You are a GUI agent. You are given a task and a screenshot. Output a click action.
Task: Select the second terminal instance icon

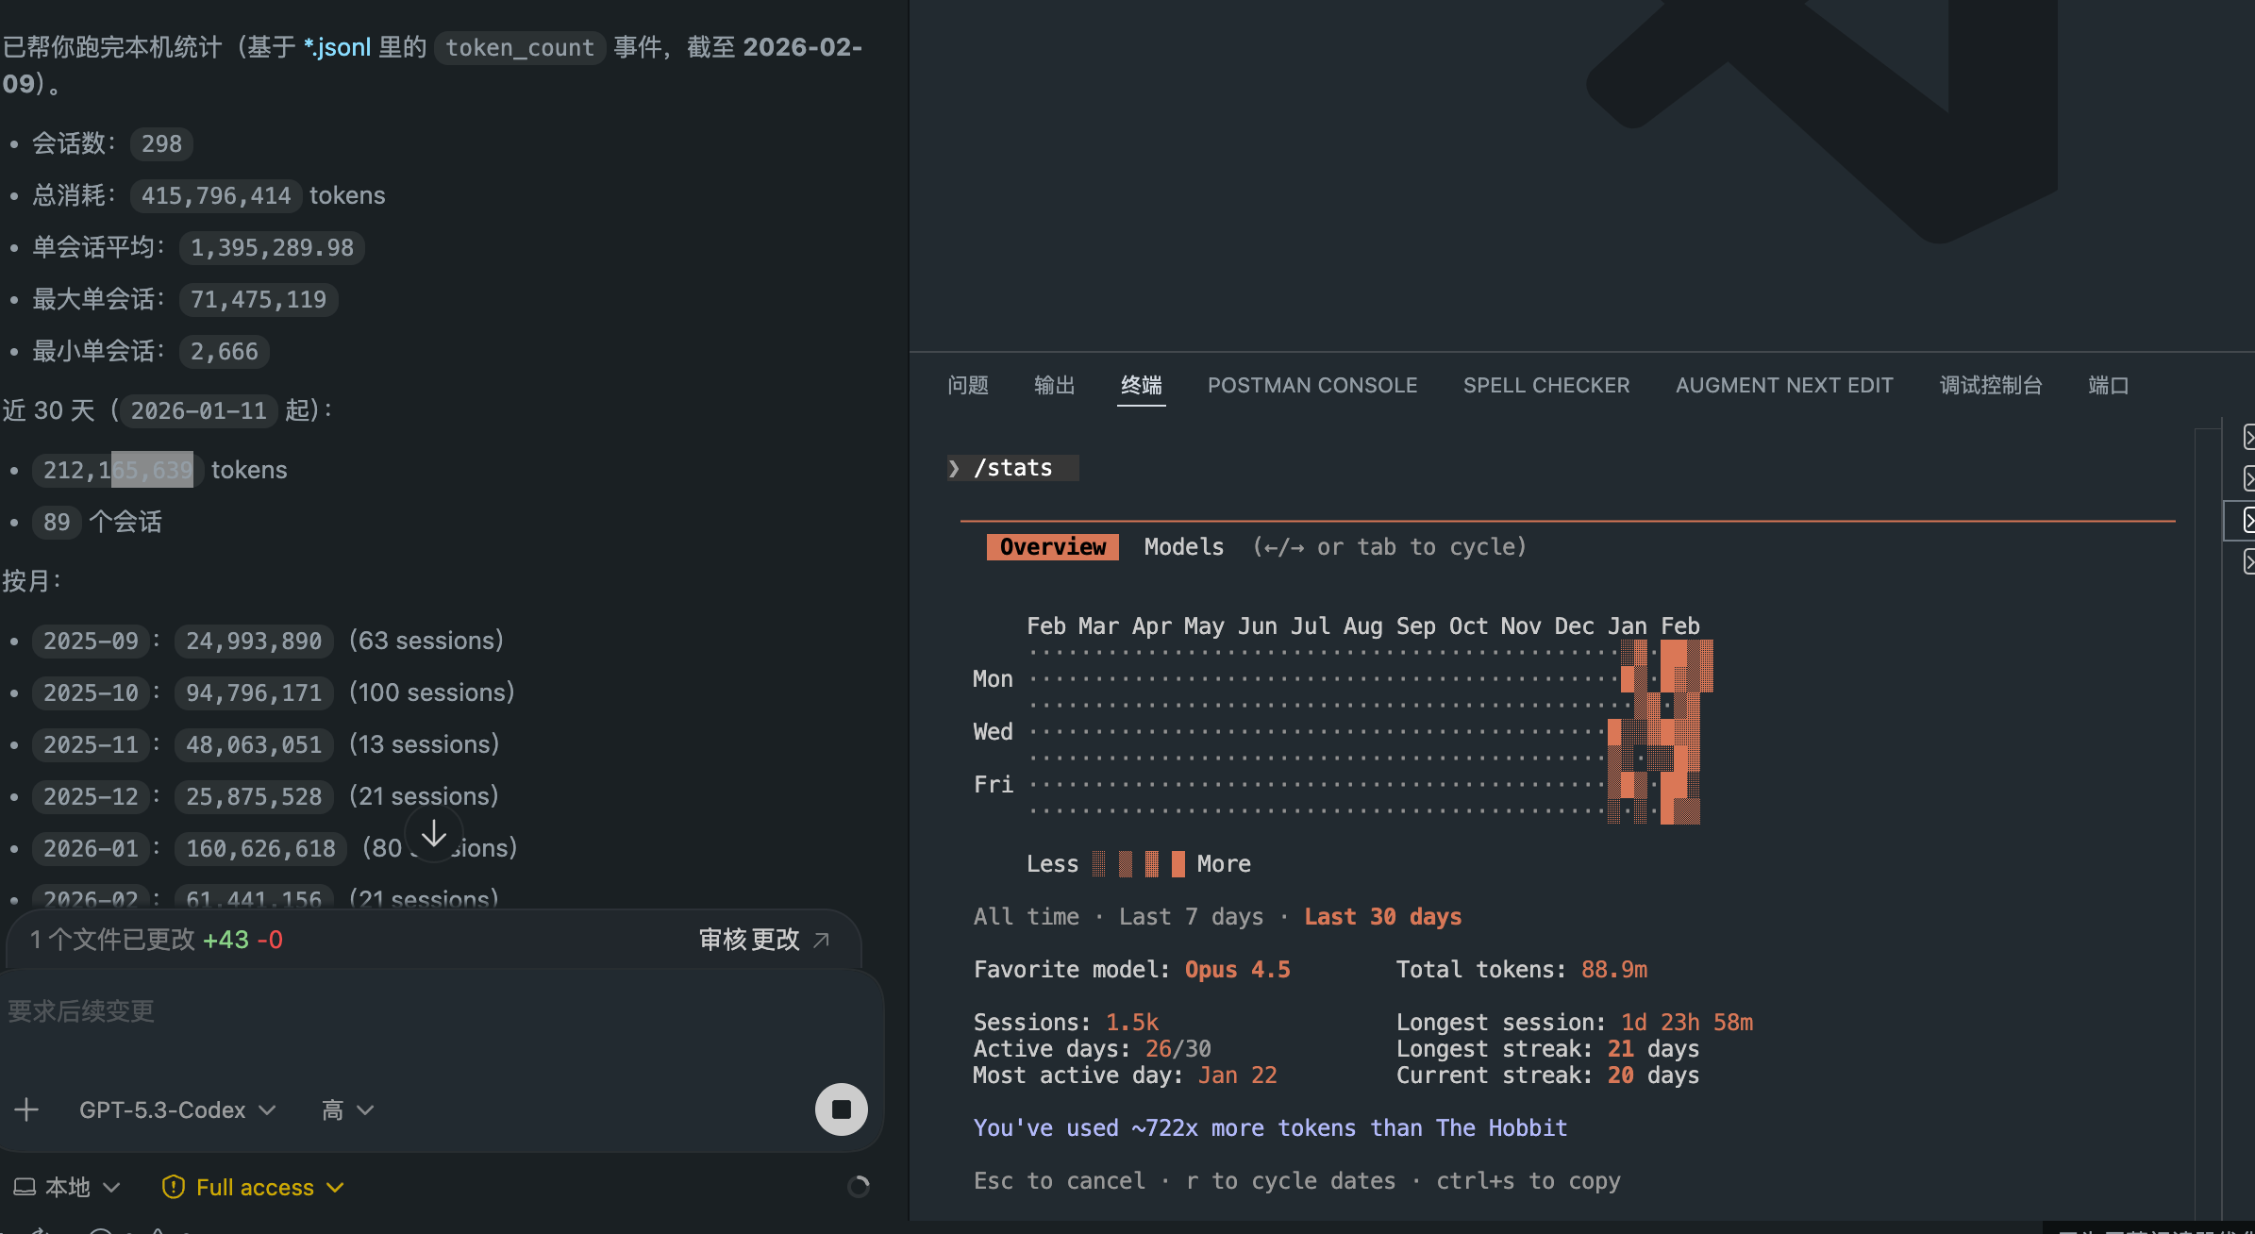[x=2248, y=479]
